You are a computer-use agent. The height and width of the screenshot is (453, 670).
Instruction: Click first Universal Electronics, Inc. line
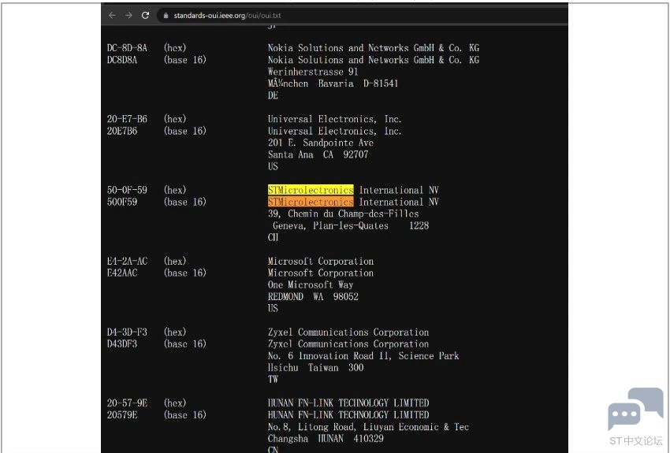tap(334, 119)
